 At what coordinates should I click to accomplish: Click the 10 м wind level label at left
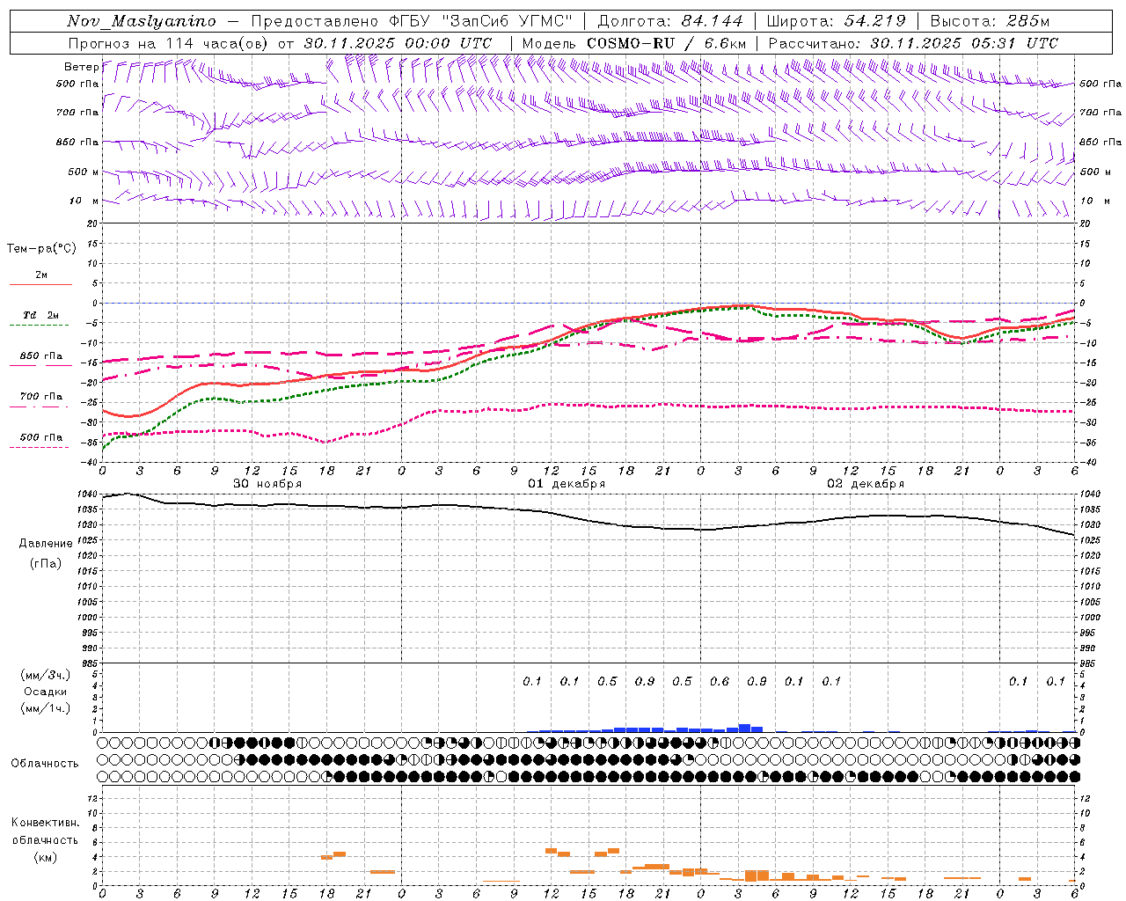pyautogui.click(x=84, y=201)
